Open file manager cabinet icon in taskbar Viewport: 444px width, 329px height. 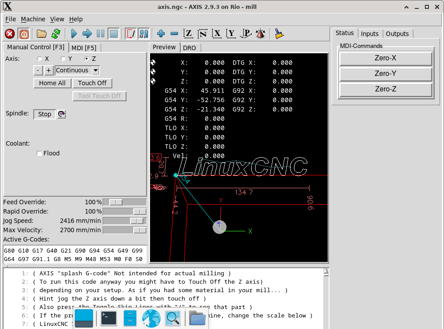pos(130,318)
